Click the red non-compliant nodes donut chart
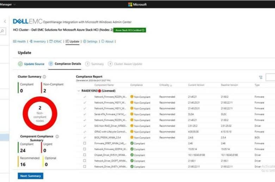The width and height of the screenshot is (275, 182). (x=40, y=114)
